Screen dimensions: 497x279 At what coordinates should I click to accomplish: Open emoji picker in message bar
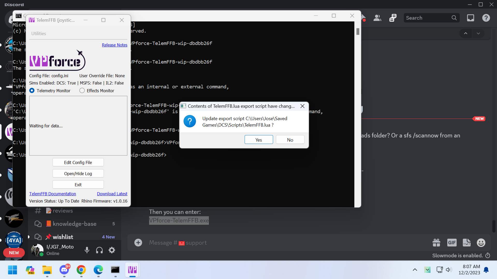(481, 243)
